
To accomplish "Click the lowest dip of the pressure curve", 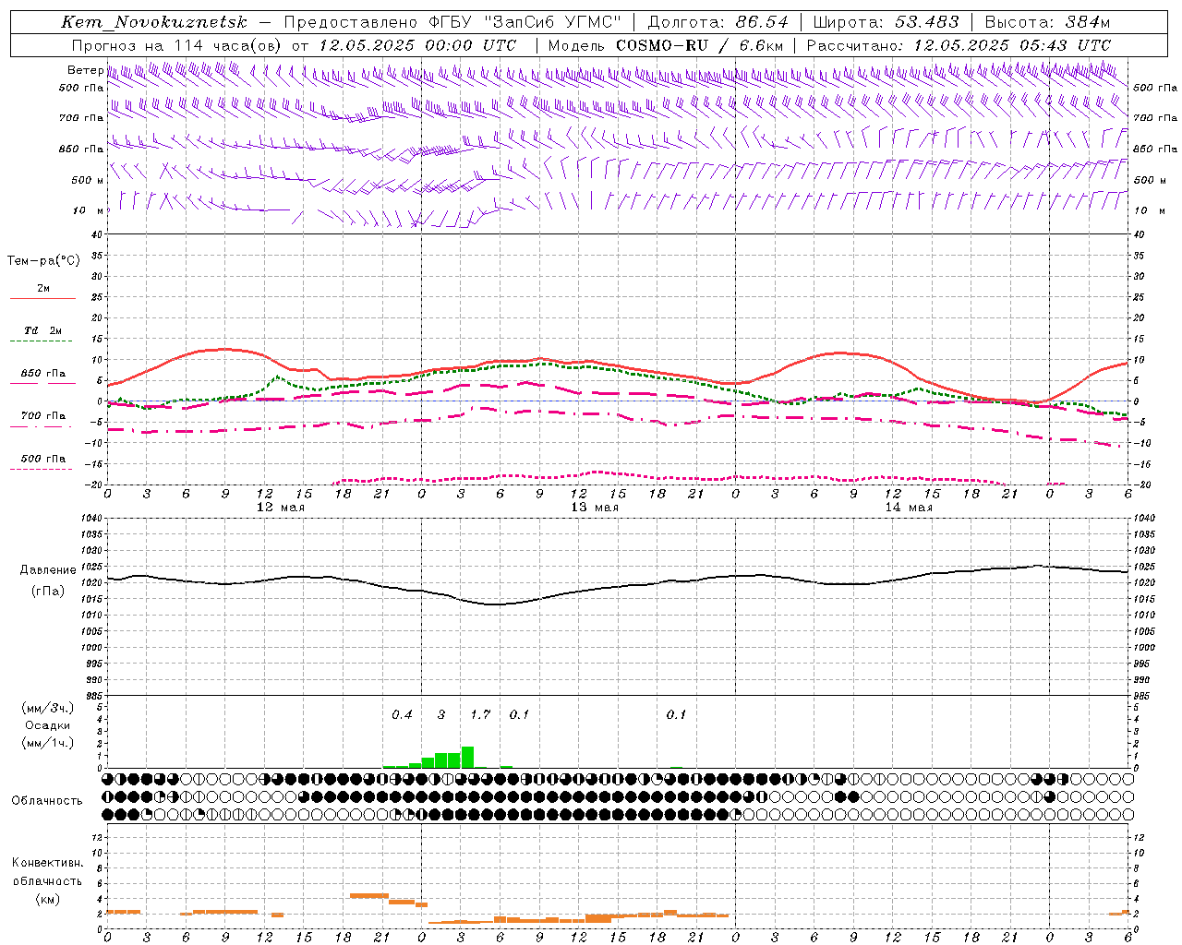I will tap(496, 604).
